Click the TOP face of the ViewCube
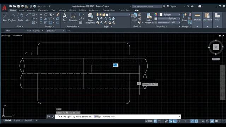Image resolution: width=226 pixels, height=127 pixels. click(216, 47)
